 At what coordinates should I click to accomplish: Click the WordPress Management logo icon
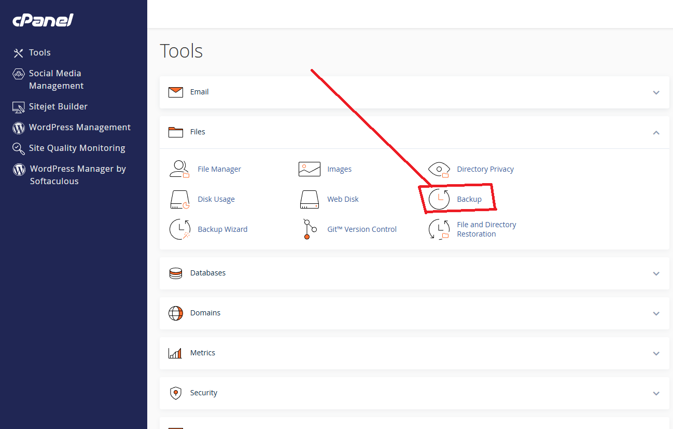click(19, 128)
